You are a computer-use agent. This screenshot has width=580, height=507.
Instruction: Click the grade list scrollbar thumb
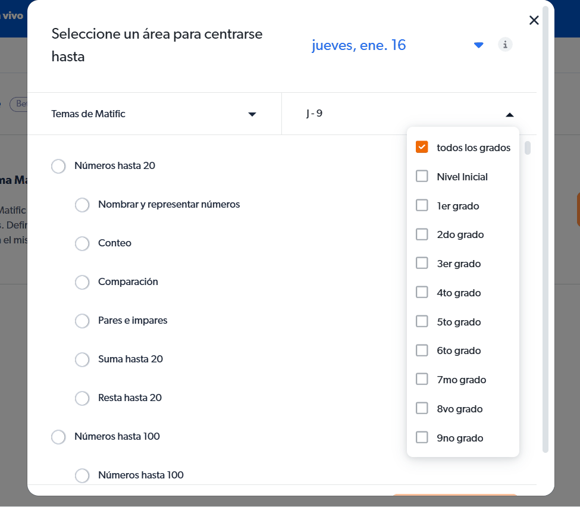point(527,148)
